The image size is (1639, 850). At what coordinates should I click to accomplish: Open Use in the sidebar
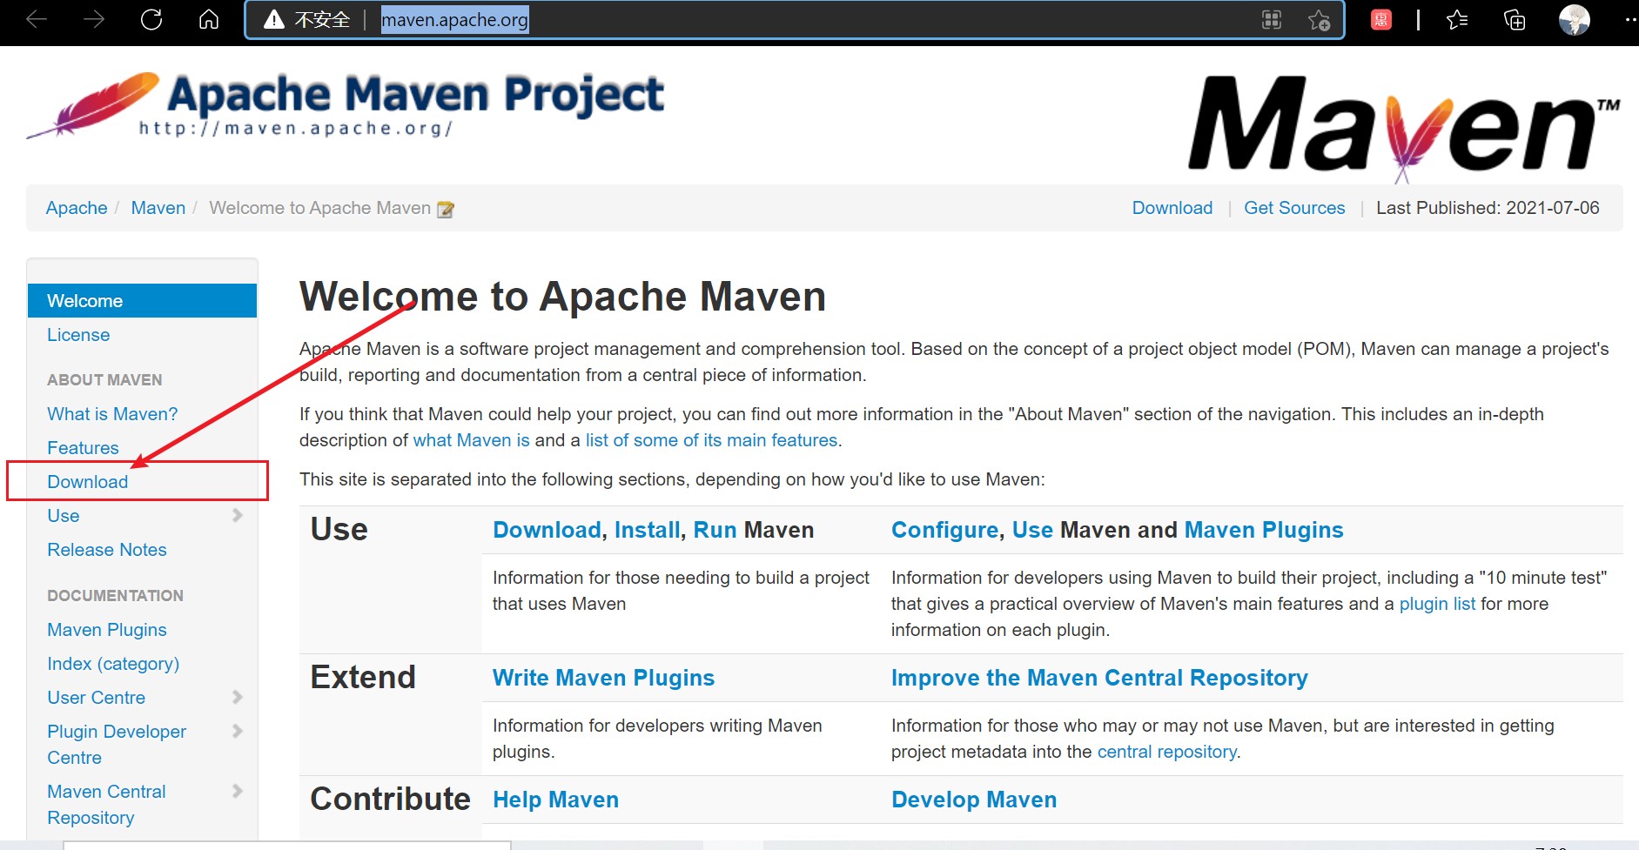[64, 516]
